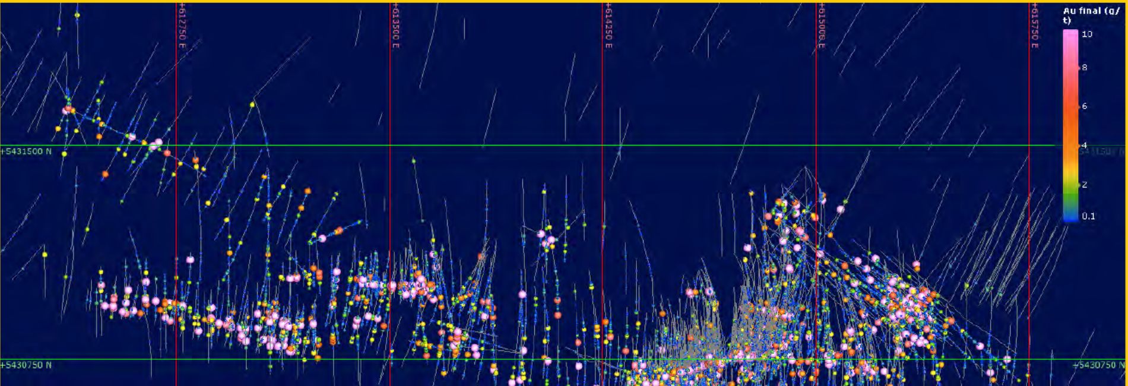Click the +5430750 N label at right edge
The width and height of the screenshot is (1128, 386).
(1100, 365)
